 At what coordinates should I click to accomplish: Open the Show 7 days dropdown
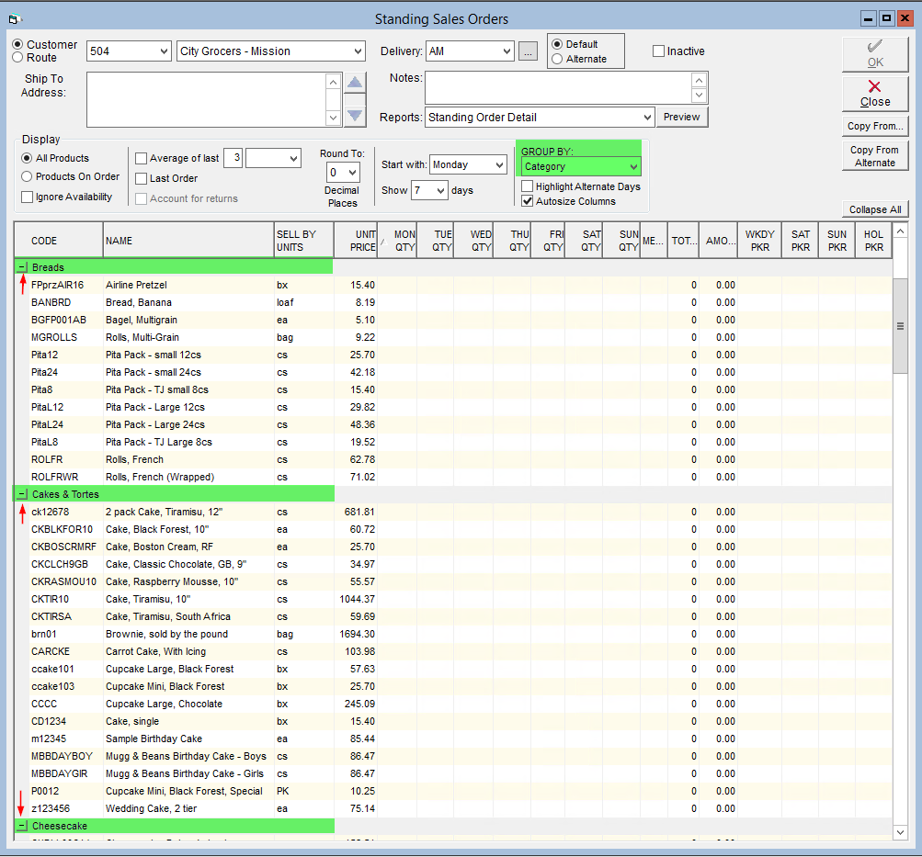pyautogui.click(x=440, y=190)
